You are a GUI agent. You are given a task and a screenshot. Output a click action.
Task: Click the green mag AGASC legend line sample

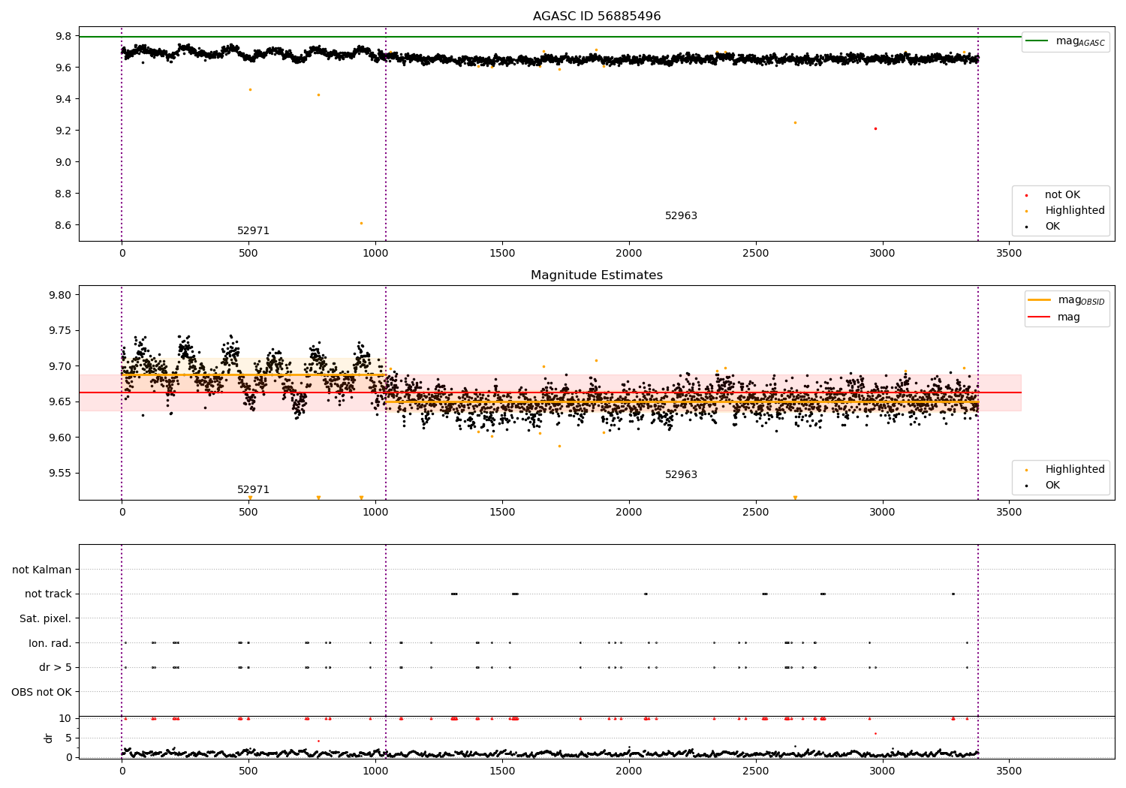point(1037,41)
